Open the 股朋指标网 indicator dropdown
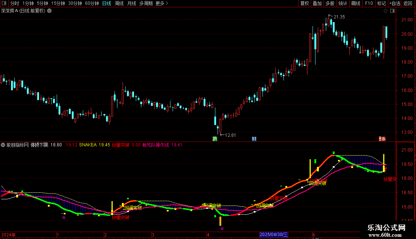 pos(3,145)
